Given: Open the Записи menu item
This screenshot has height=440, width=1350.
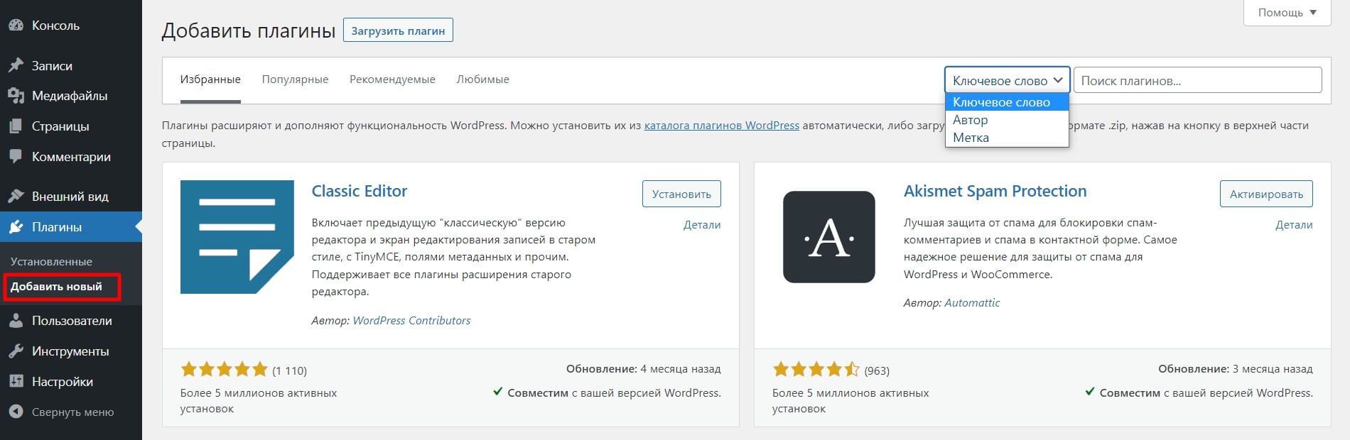Looking at the screenshot, I should pos(71,65).
